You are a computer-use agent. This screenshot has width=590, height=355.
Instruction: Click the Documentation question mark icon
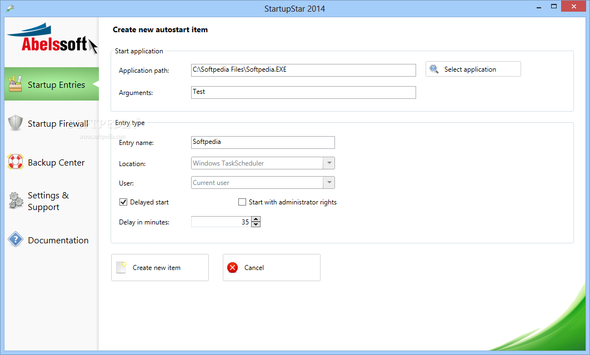click(16, 239)
